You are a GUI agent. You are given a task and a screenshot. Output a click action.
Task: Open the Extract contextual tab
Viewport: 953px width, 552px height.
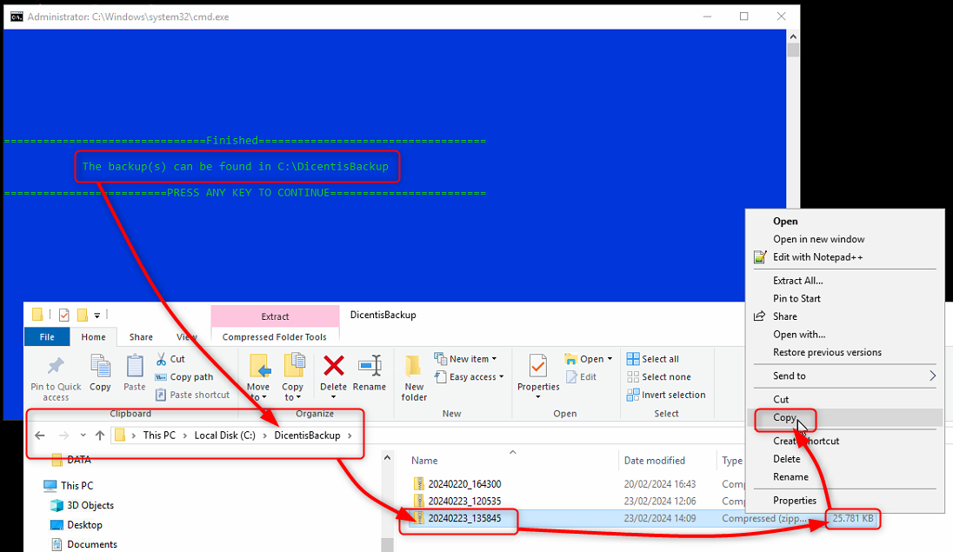pyautogui.click(x=276, y=316)
